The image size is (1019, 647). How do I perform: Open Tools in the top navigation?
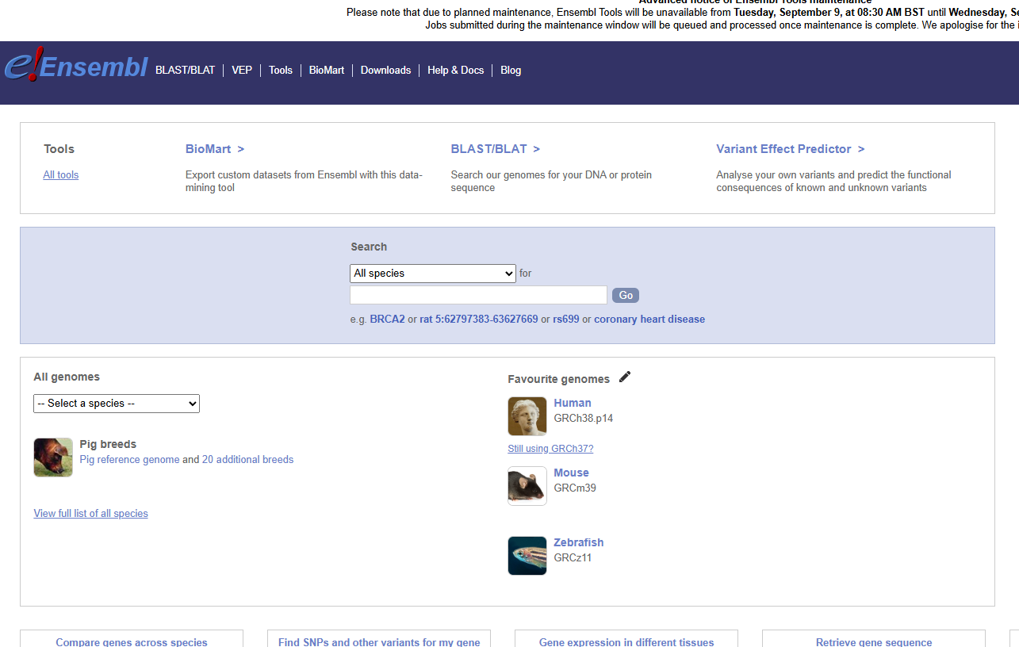(x=281, y=70)
